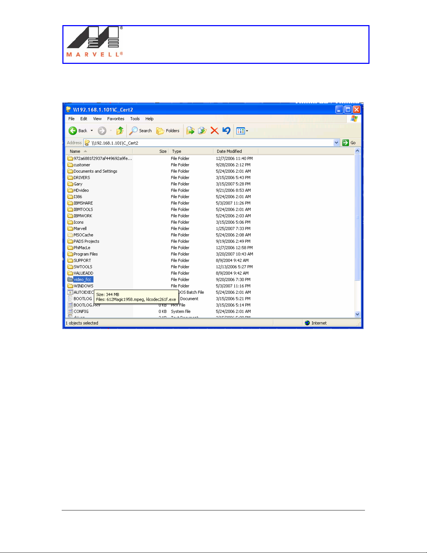The width and height of the screenshot is (427, 553).
Task: Click the Copy To folder icon
Action: coord(202,131)
